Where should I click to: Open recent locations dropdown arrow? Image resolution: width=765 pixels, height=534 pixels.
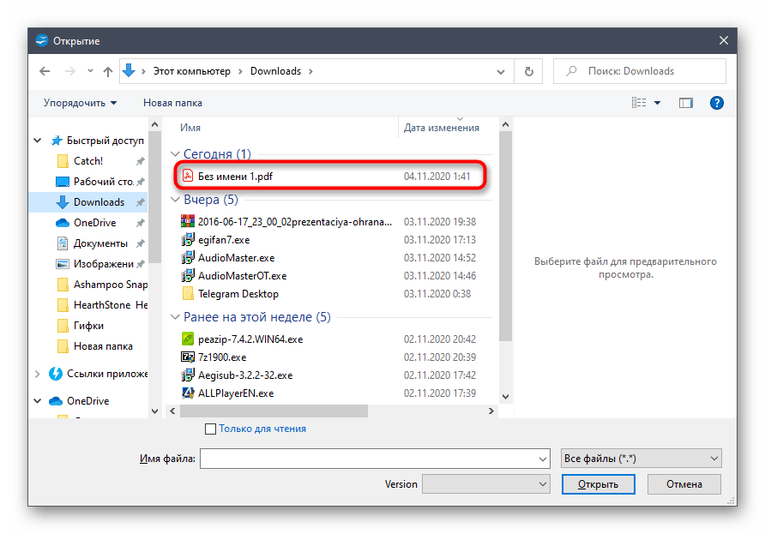(90, 71)
